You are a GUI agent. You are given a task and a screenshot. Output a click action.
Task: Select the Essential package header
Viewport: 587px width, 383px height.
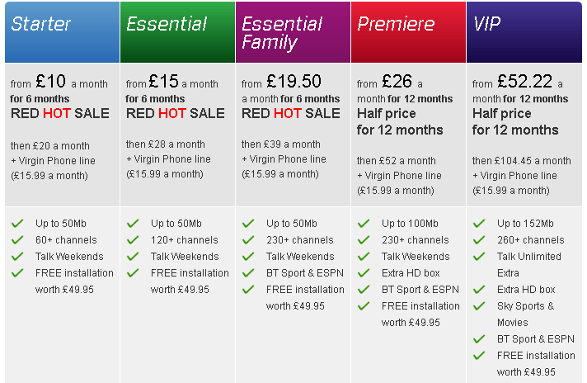point(177,32)
